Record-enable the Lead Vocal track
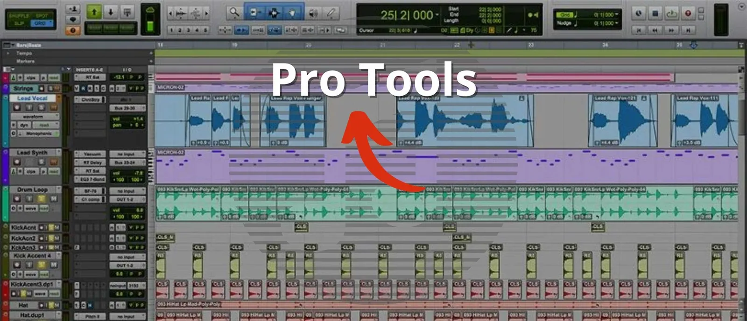This screenshot has height=321, width=747. 17,107
